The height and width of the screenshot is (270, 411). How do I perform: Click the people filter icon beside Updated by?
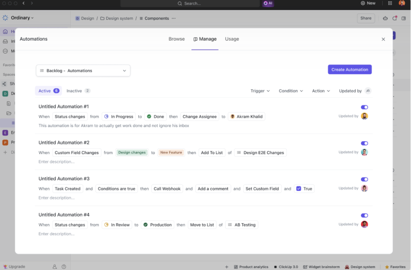[368, 91]
